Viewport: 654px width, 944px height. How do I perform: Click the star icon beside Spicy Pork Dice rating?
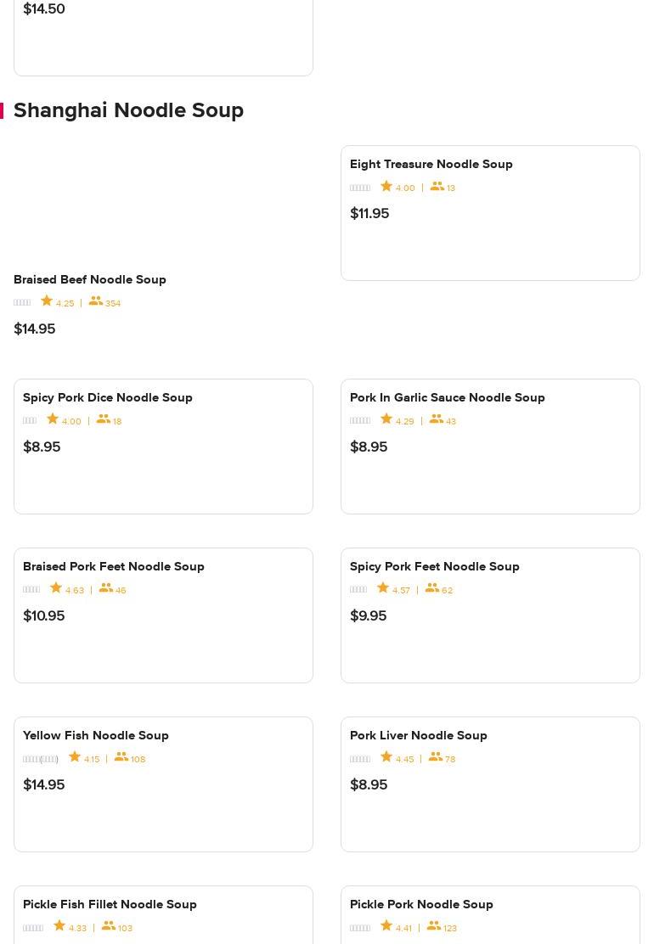53,419
